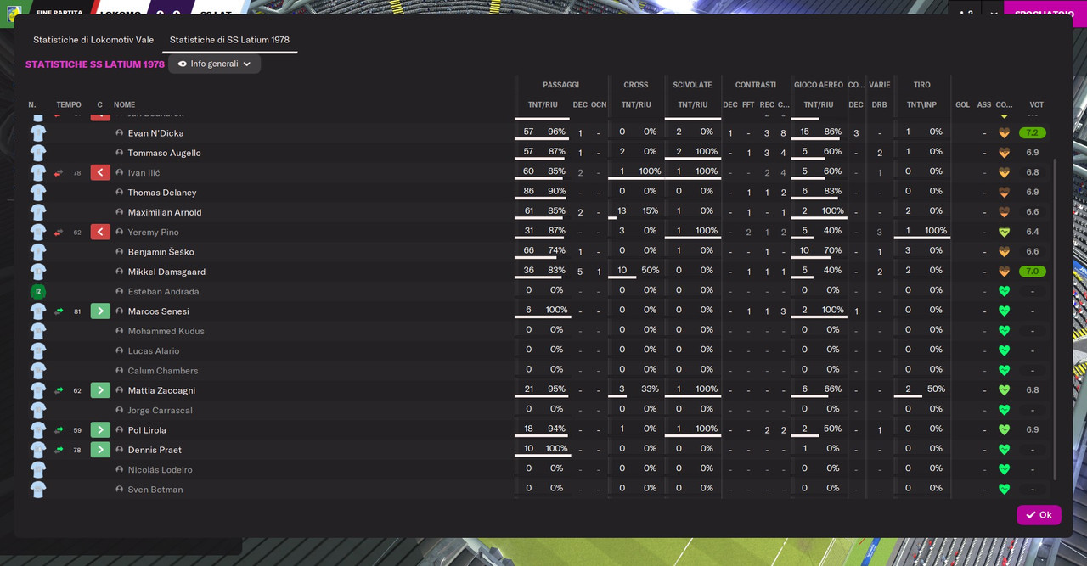Click Evan N'Dicka's shirt icon
The width and height of the screenshot is (1087, 566).
click(38, 133)
